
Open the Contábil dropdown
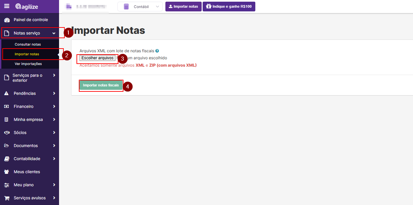pos(140,7)
